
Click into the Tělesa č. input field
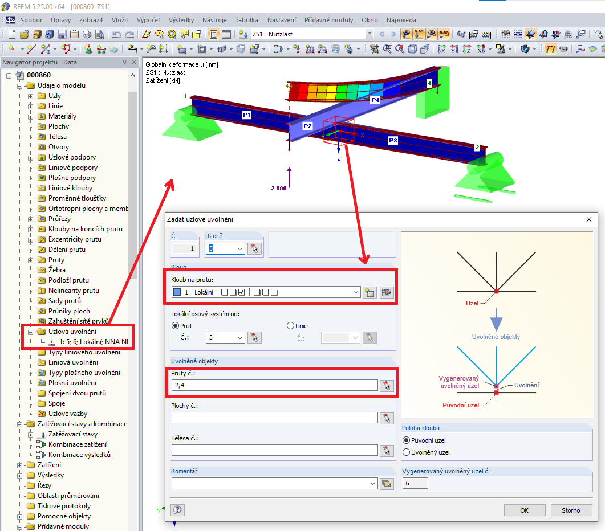click(x=274, y=451)
